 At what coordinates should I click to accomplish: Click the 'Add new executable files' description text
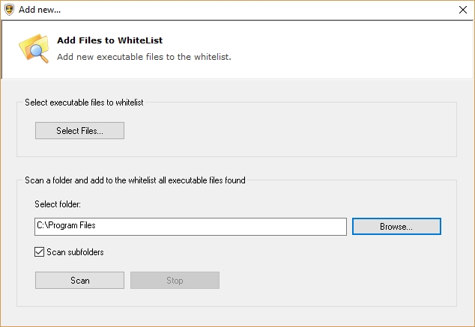(x=144, y=55)
